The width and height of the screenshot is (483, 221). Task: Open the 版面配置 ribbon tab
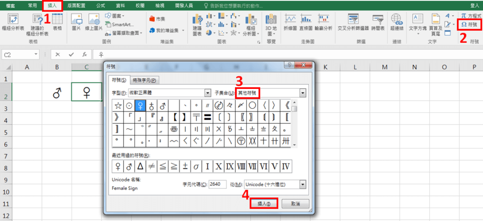pos(76,5)
